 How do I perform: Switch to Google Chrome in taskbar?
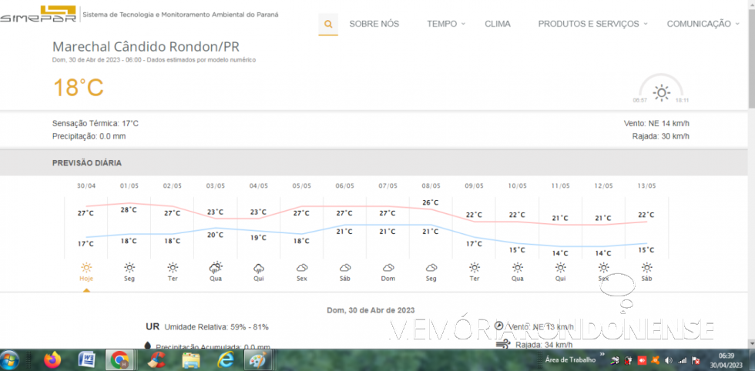click(120, 359)
